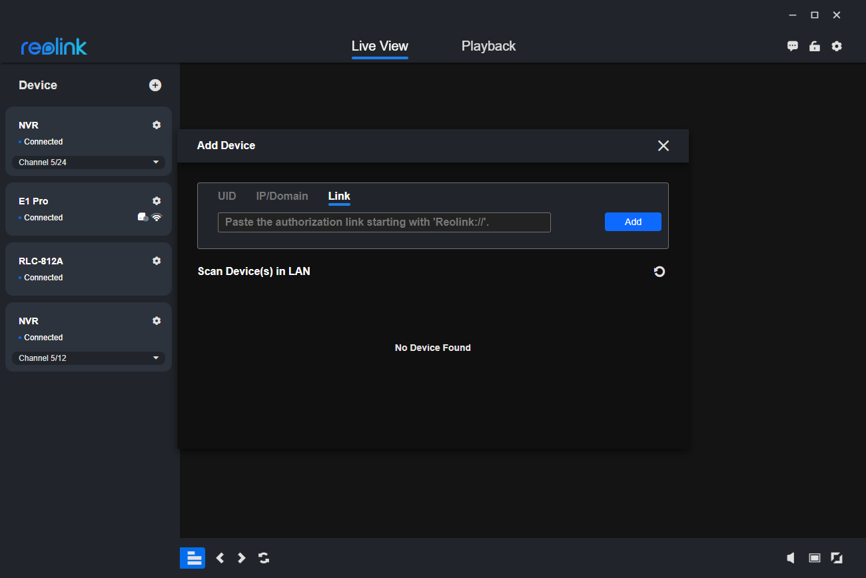Minimize the Reolink window

(793, 15)
